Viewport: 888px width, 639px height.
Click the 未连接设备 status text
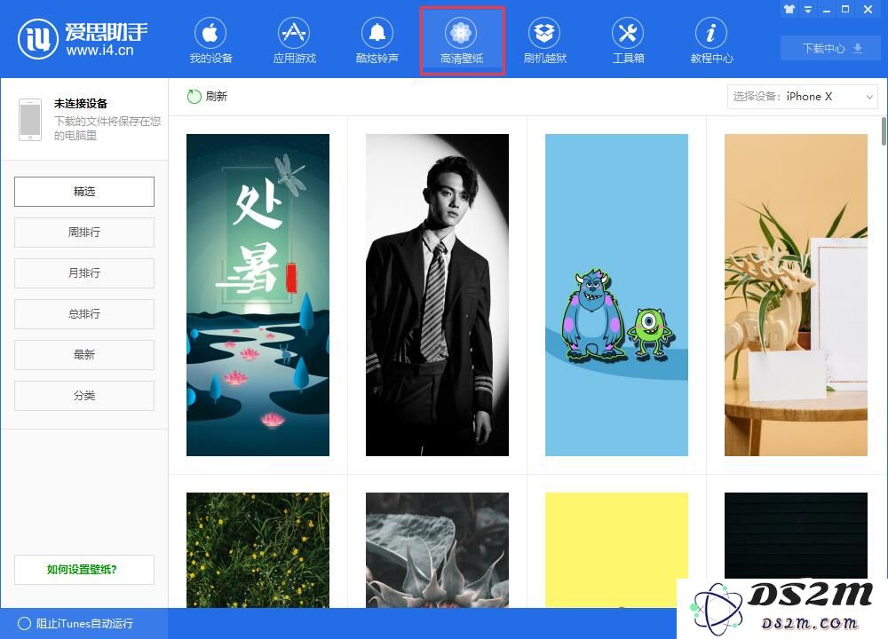pyautogui.click(x=81, y=104)
